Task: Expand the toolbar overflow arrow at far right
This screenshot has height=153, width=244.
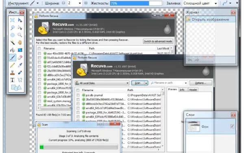Action: pos(237,3)
